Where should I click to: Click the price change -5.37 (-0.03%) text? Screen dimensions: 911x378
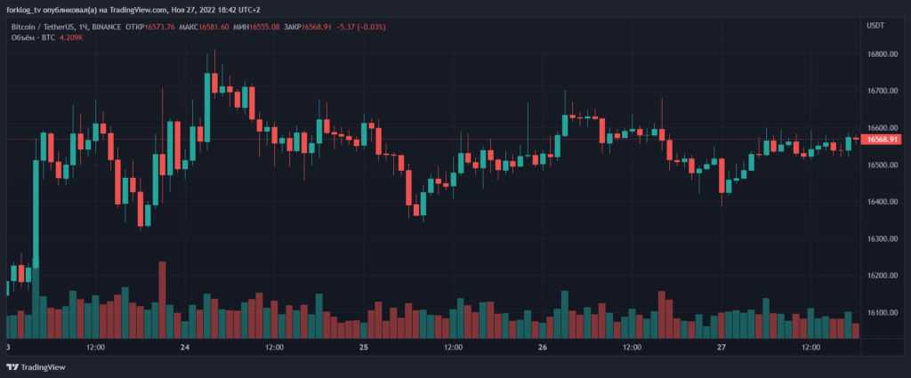[x=361, y=27]
